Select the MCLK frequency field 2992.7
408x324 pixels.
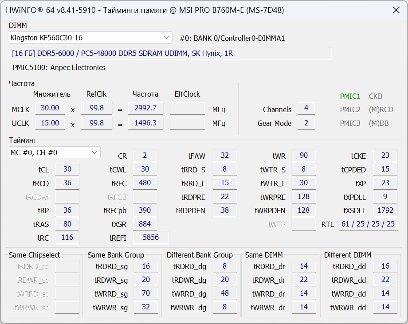point(145,108)
